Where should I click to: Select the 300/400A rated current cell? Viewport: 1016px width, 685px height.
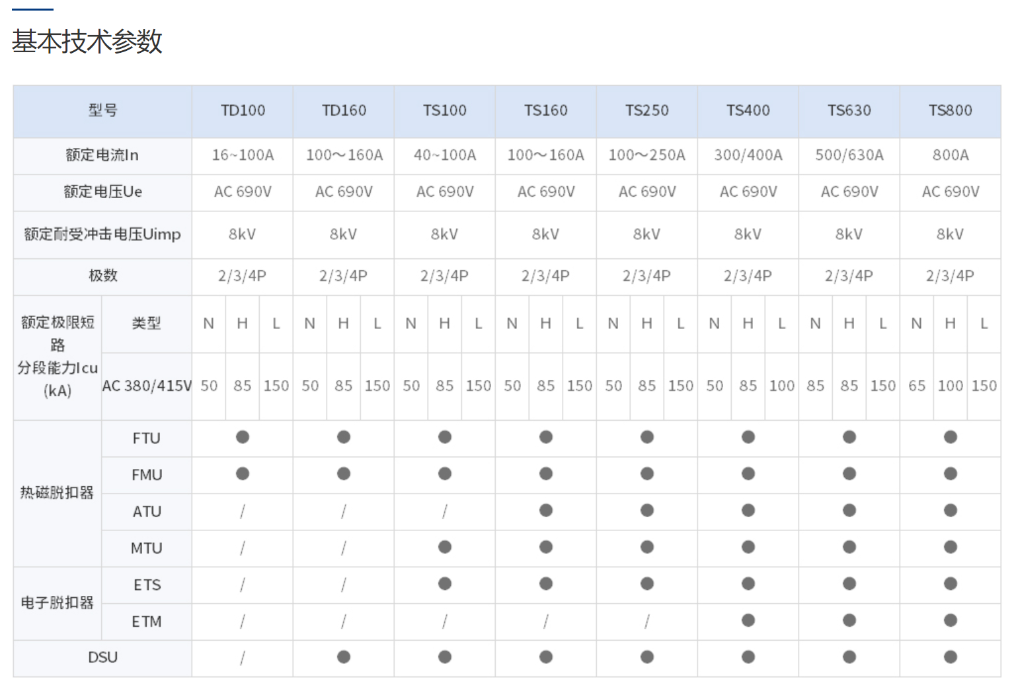coord(748,155)
